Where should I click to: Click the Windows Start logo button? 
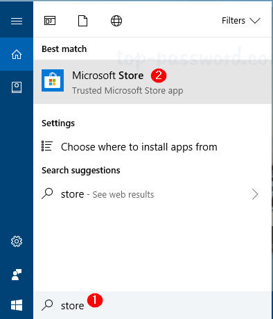pyautogui.click(x=17, y=305)
